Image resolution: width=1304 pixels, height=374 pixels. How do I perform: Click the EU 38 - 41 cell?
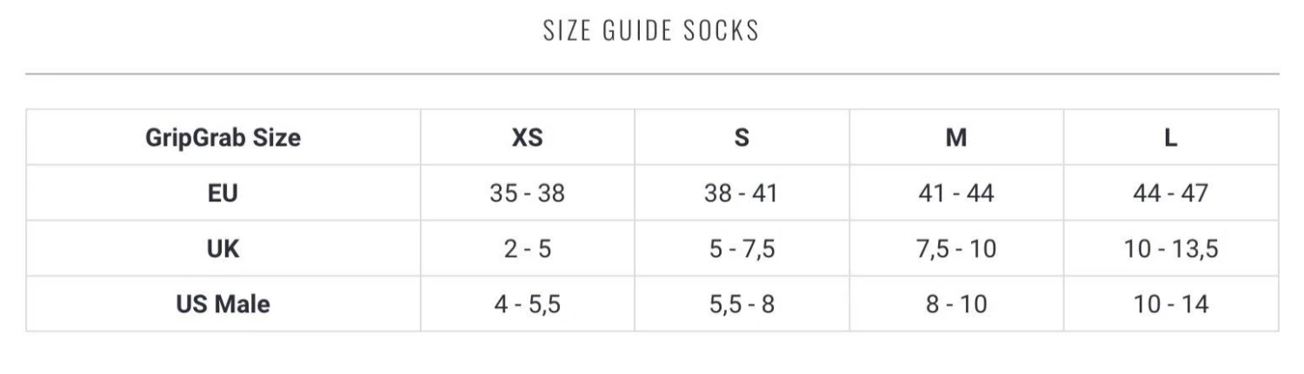742,193
